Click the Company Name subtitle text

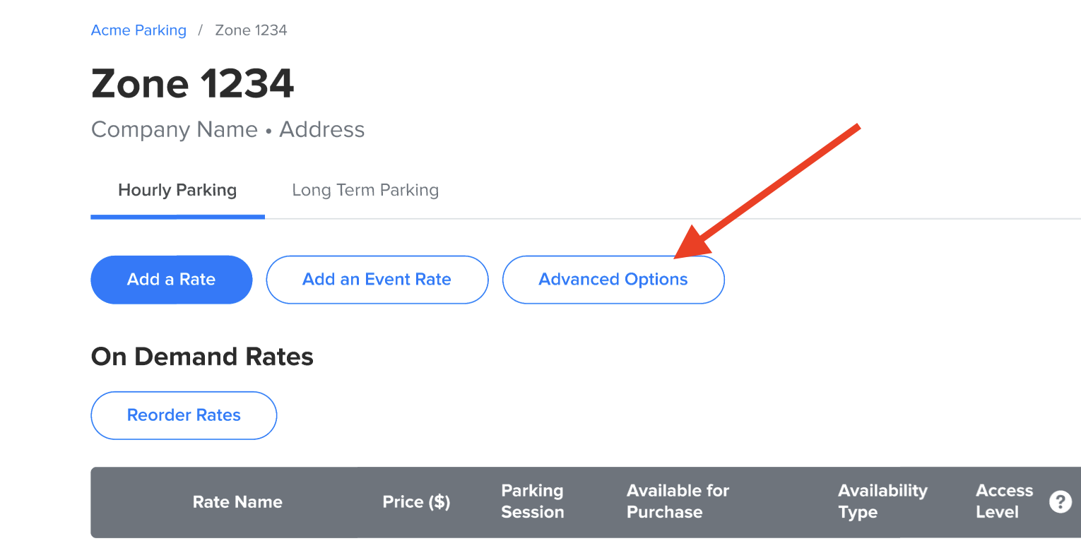(175, 130)
